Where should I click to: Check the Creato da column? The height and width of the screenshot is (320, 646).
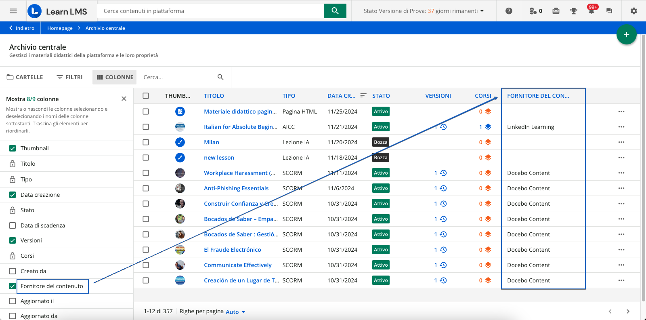point(13,271)
